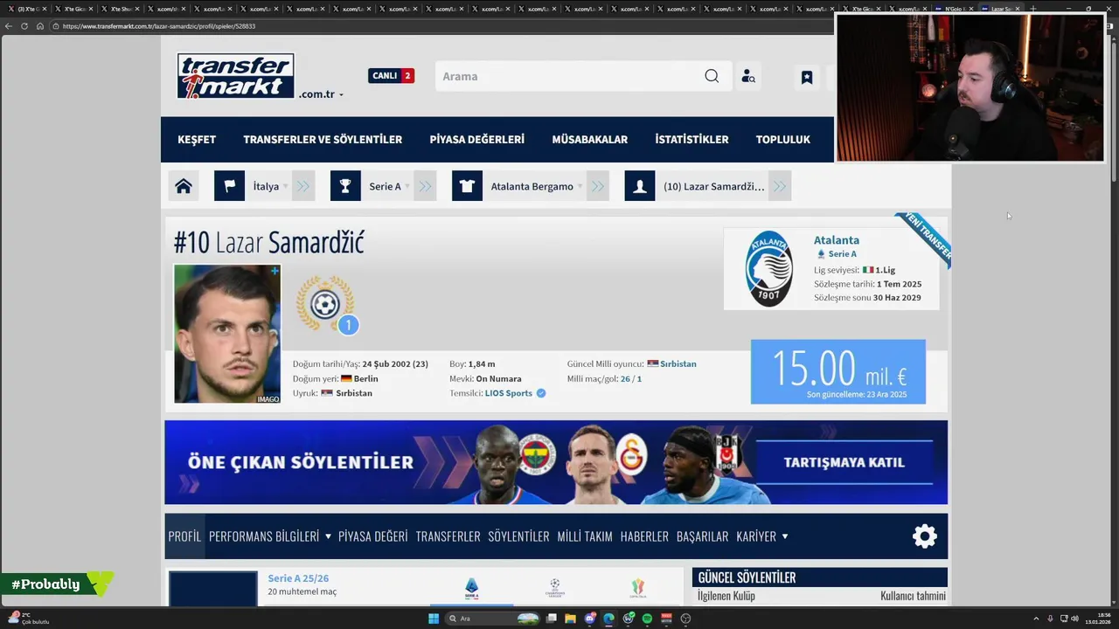The width and height of the screenshot is (1119, 629).
Task: Click the player silhouette breadcrumb icon
Action: pos(640,186)
